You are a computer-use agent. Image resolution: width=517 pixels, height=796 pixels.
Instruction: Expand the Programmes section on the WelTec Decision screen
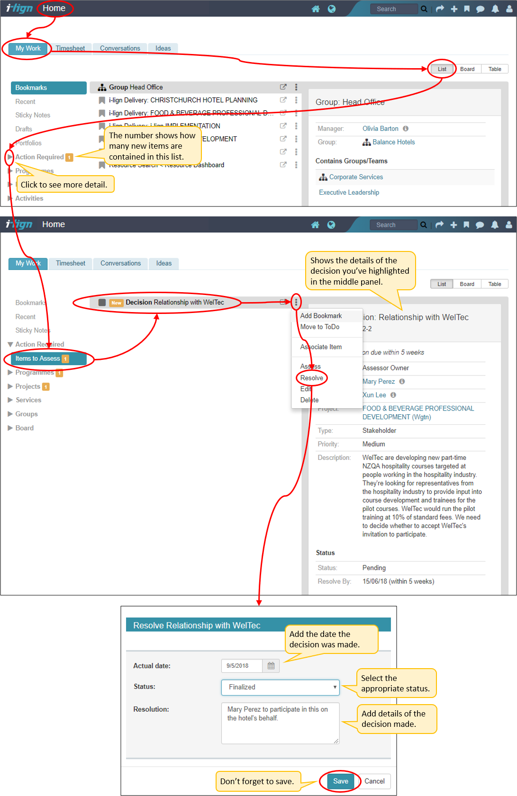pyautogui.click(x=10, y=373)
